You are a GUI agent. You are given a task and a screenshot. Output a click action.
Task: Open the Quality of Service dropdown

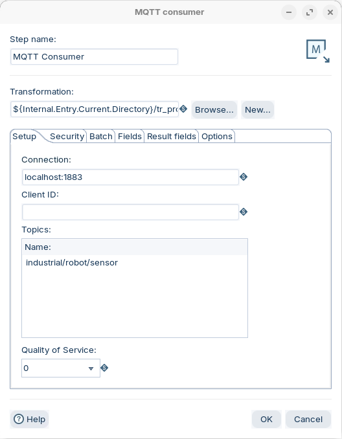coord(61,368)
